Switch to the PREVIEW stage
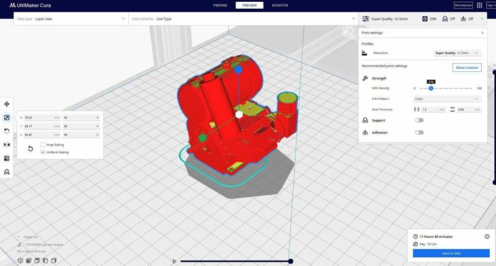The height and width of the screenshot is (266, 496). point(250,6)
